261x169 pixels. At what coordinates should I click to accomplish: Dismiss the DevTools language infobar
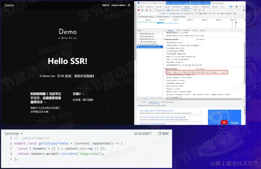click(244, 3)
